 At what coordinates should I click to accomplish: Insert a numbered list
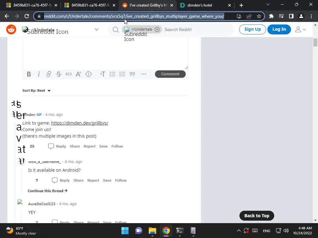(x=122, y=74)
